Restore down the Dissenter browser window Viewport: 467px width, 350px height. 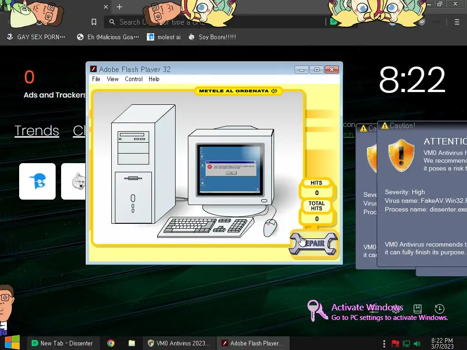tap(440, 4)
